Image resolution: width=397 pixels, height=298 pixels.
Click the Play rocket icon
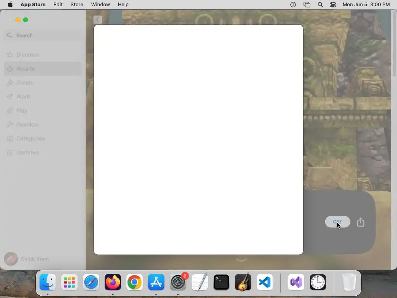(x=10, y=111)
